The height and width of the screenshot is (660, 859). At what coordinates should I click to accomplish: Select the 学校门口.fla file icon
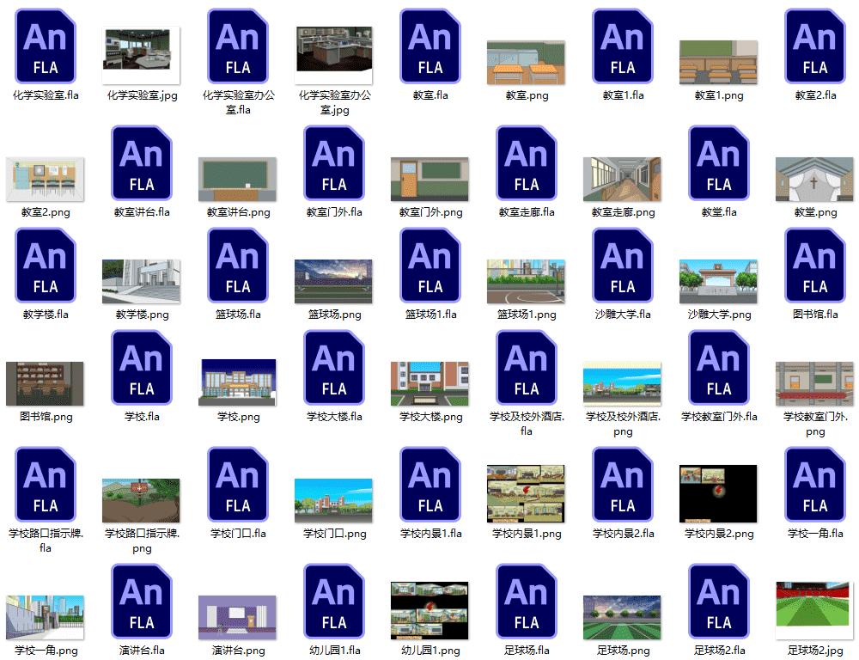pyautogui.click(x=238, y=485)
